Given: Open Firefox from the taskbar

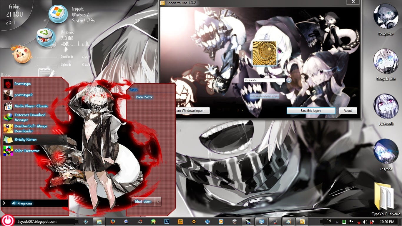Looking at the screenshot, I should click(112, 221).
